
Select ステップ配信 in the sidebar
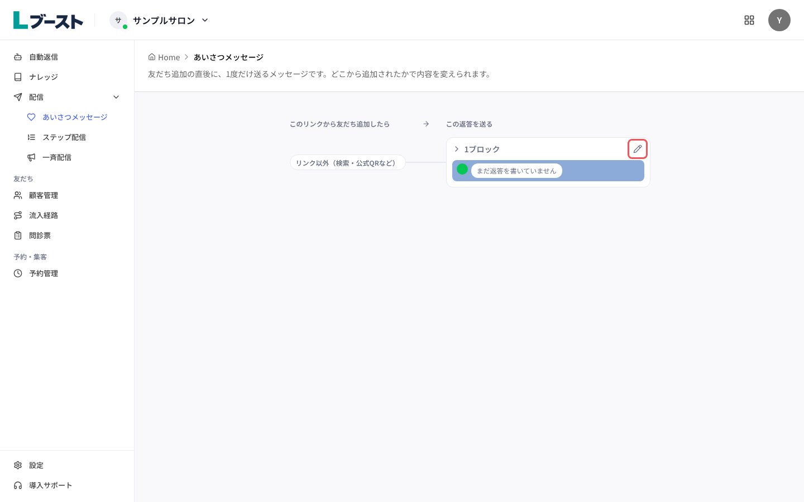[74, 137]
